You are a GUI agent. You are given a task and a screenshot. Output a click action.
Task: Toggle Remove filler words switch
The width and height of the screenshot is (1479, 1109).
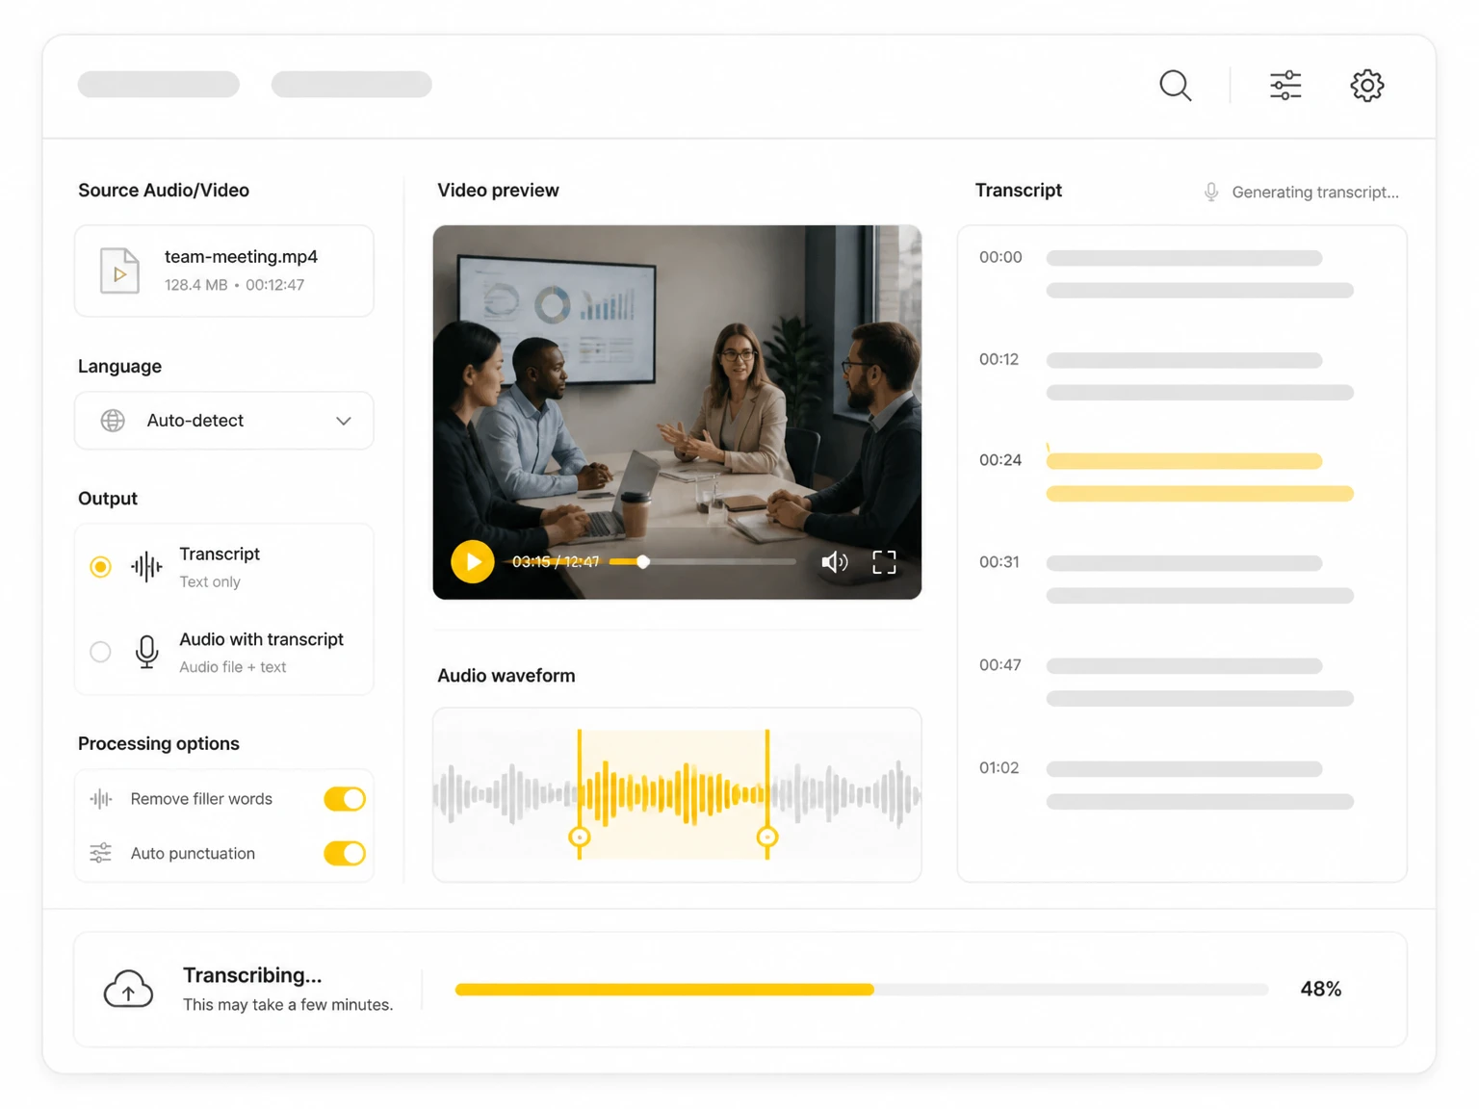coord(345,799)
